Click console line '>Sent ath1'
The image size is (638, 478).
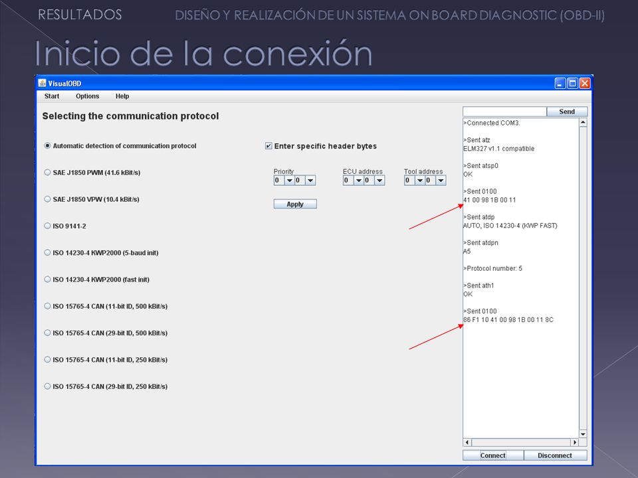tap(479, 285)
